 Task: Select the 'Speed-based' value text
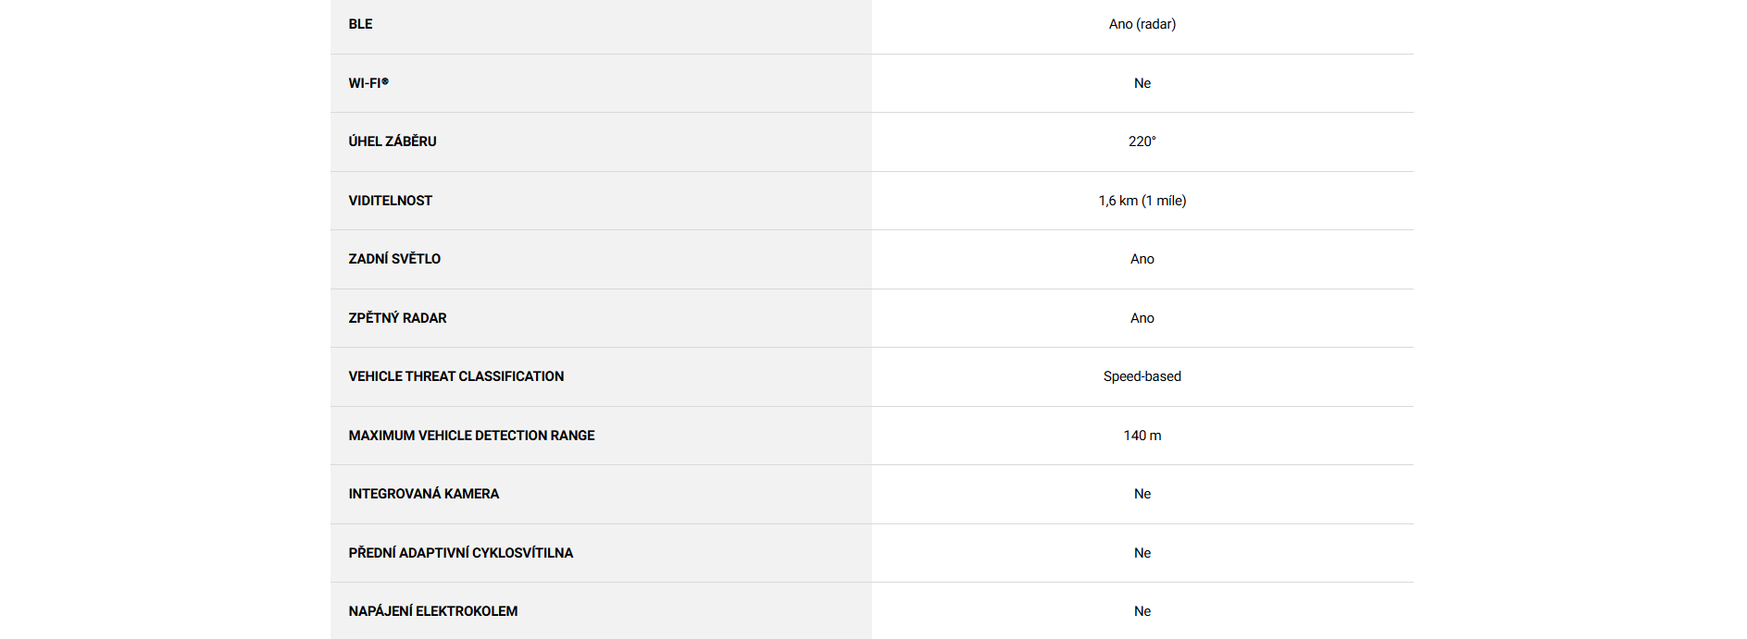[x=1142, y=376]
